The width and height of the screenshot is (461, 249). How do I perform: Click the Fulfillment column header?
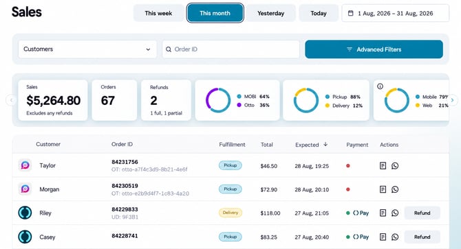coord(232,145)
